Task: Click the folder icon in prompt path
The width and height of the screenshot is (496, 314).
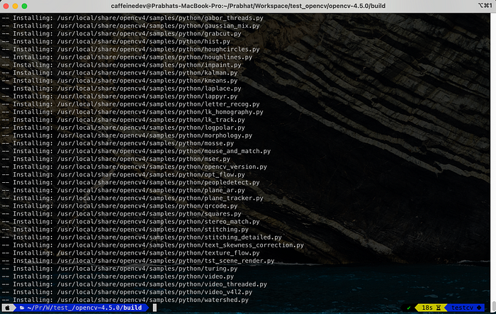Action: tap(22, 308)
